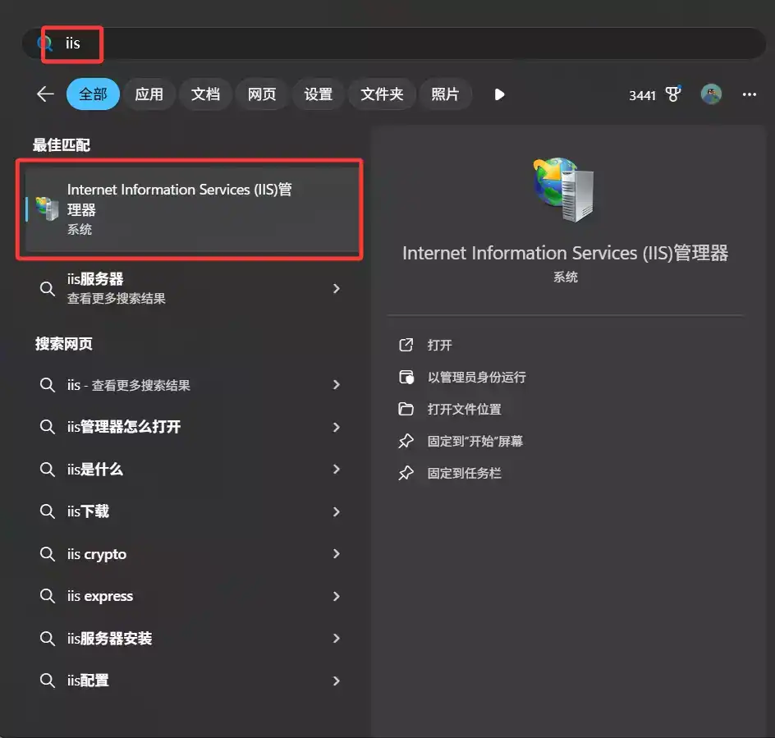The image size is (775, 738).
Task: Expand chevron for iis管理器怎么打开
Action: 337,427
